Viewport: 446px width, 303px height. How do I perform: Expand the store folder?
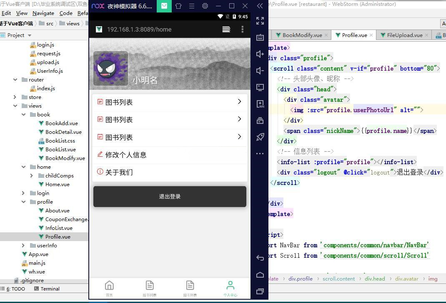pos(15,97)
